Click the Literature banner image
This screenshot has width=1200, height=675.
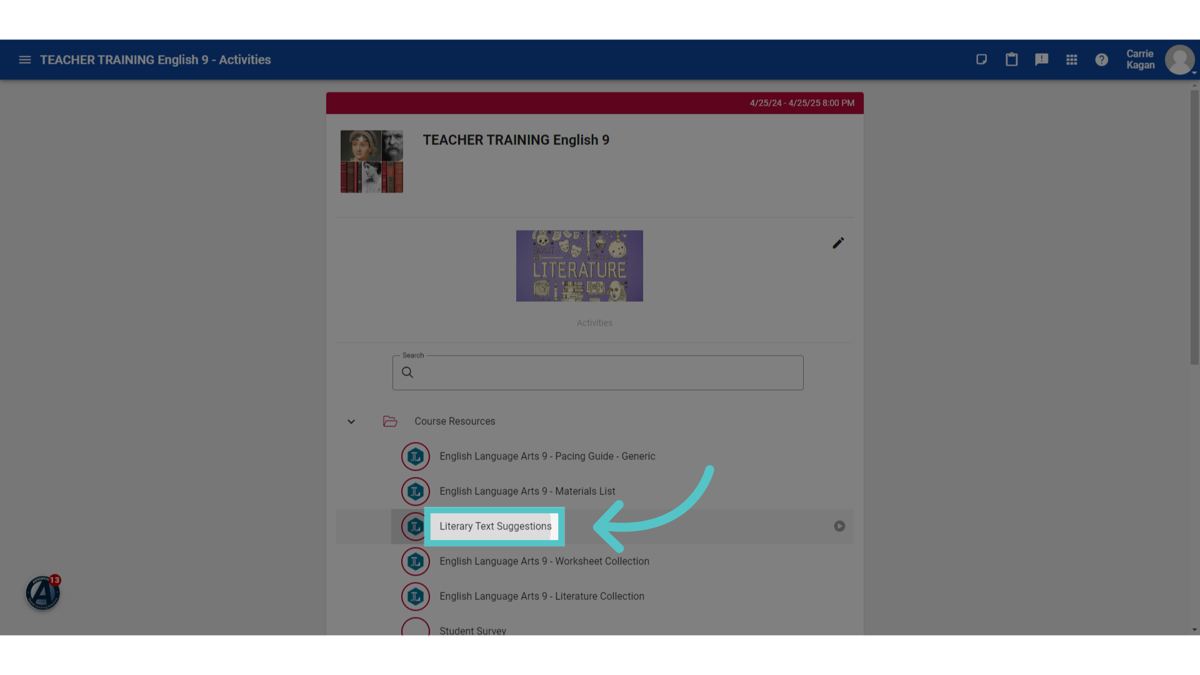pos(579,266)
